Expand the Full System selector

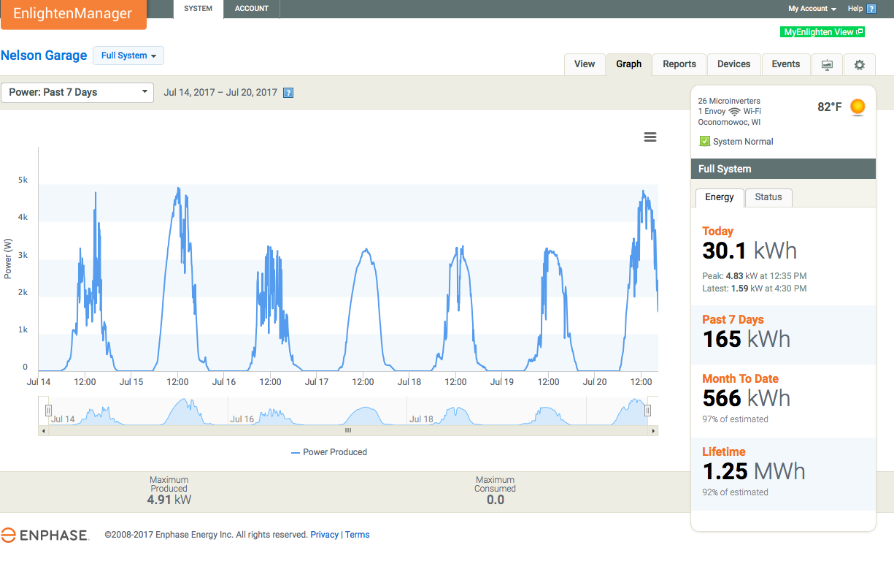[x=128, y=56]
